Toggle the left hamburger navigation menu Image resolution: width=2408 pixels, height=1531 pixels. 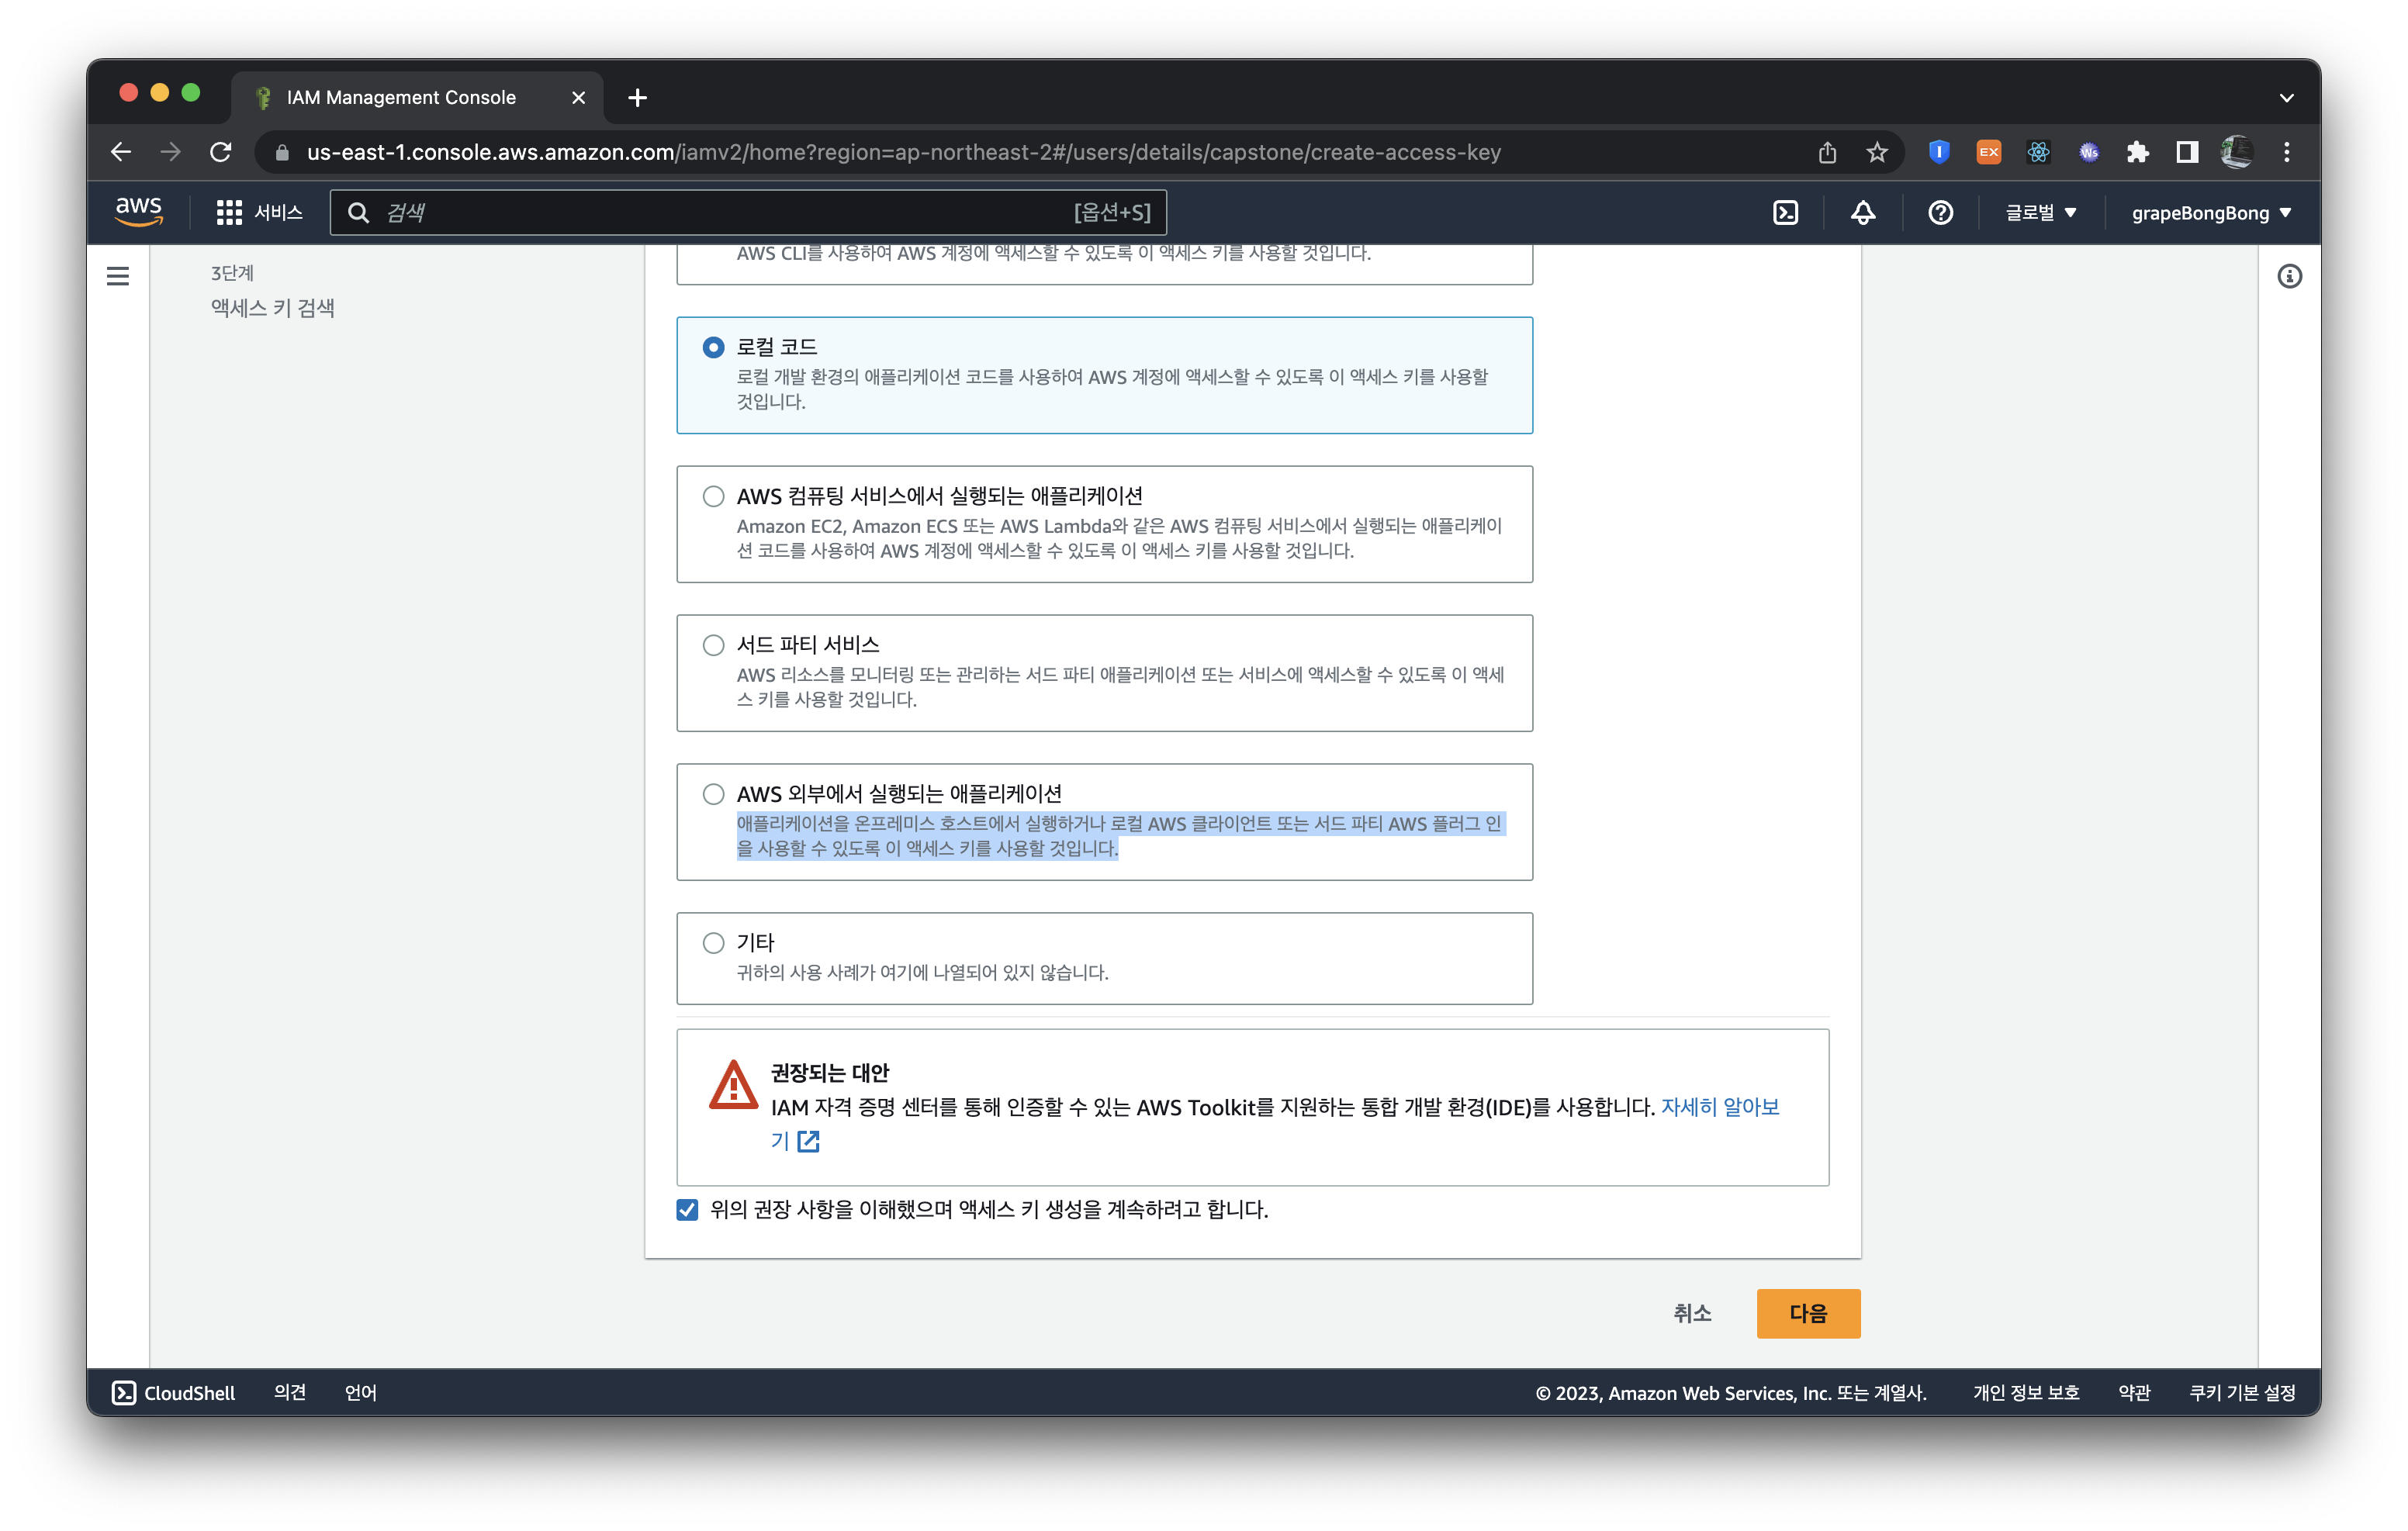(118, 276)
